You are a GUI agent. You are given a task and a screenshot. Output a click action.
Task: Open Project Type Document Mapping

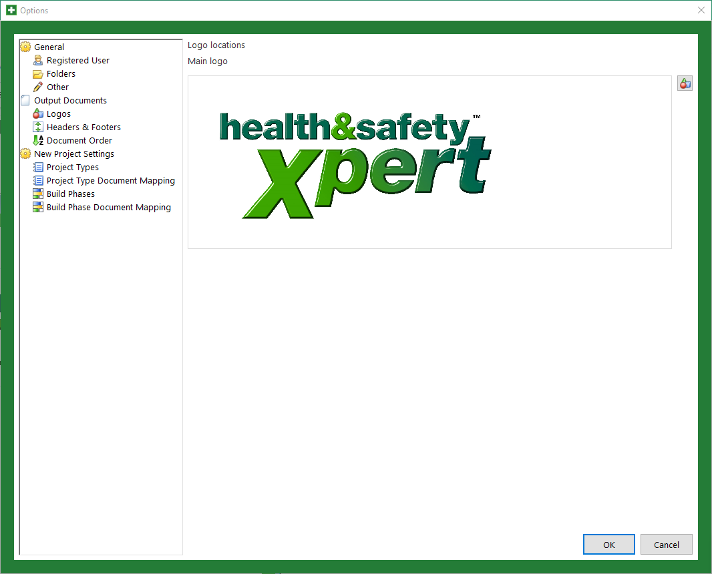[x=111, y=181]
